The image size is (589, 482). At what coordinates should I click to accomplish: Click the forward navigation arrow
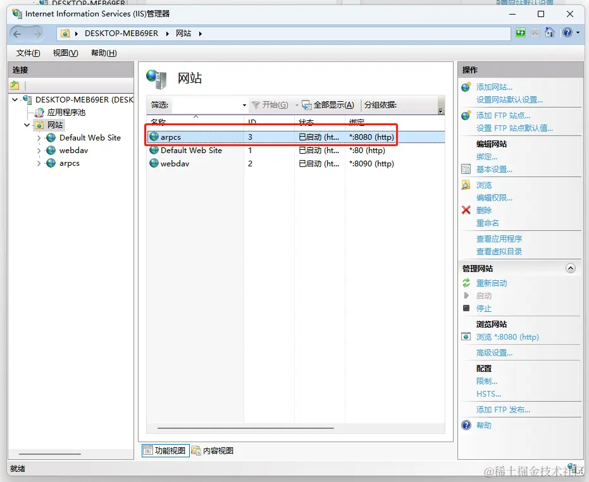[x=37, y=34]
